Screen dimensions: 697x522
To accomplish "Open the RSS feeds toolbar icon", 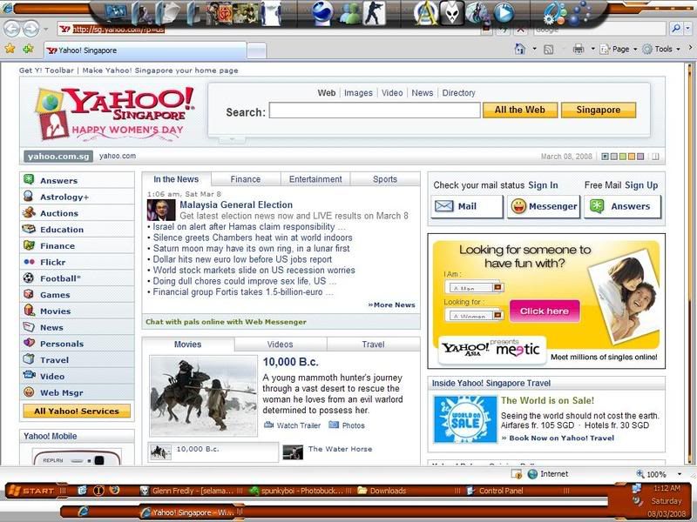I will click(x=549, y=50).
